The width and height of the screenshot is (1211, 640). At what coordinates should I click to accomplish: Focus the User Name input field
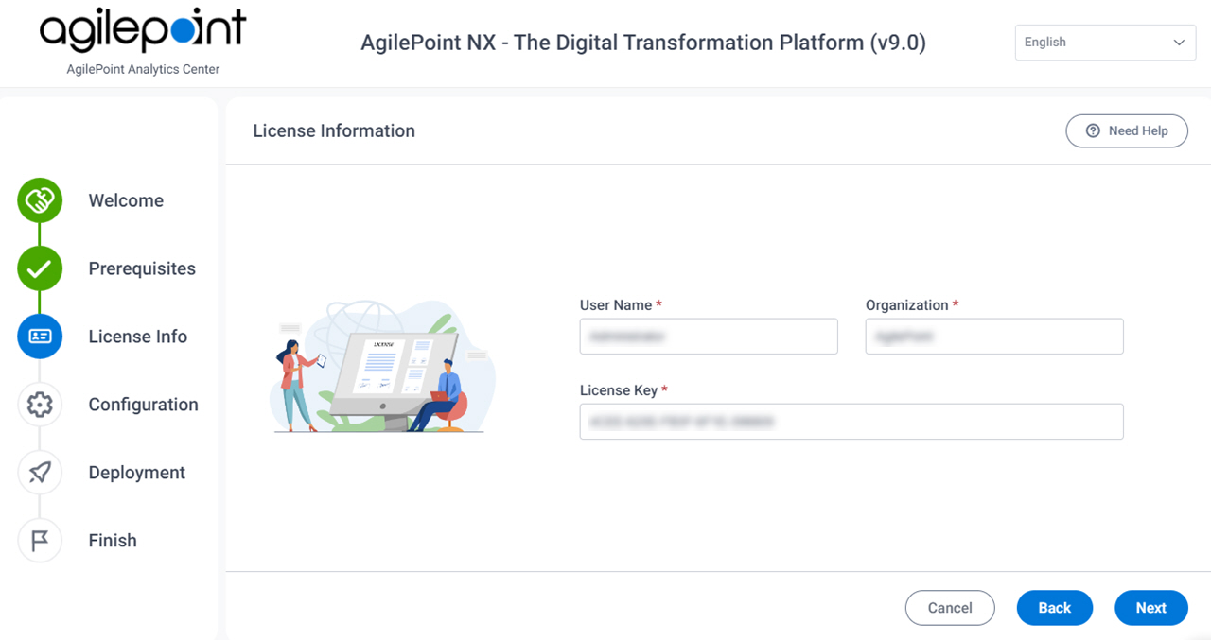[x=709, y=337]
